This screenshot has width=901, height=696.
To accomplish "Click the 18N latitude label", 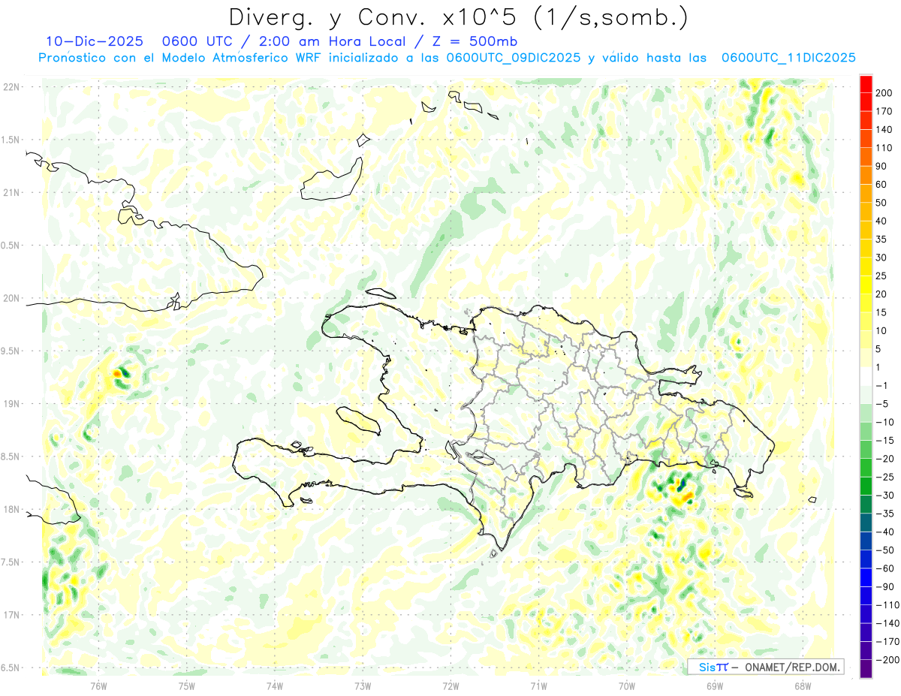I will (x=11, y=510).
